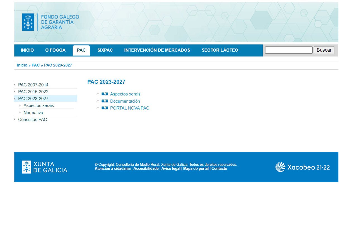Open the PORTAL NOVA PAC link
This screenshot has height=228, width=357.
coord(130,108)
